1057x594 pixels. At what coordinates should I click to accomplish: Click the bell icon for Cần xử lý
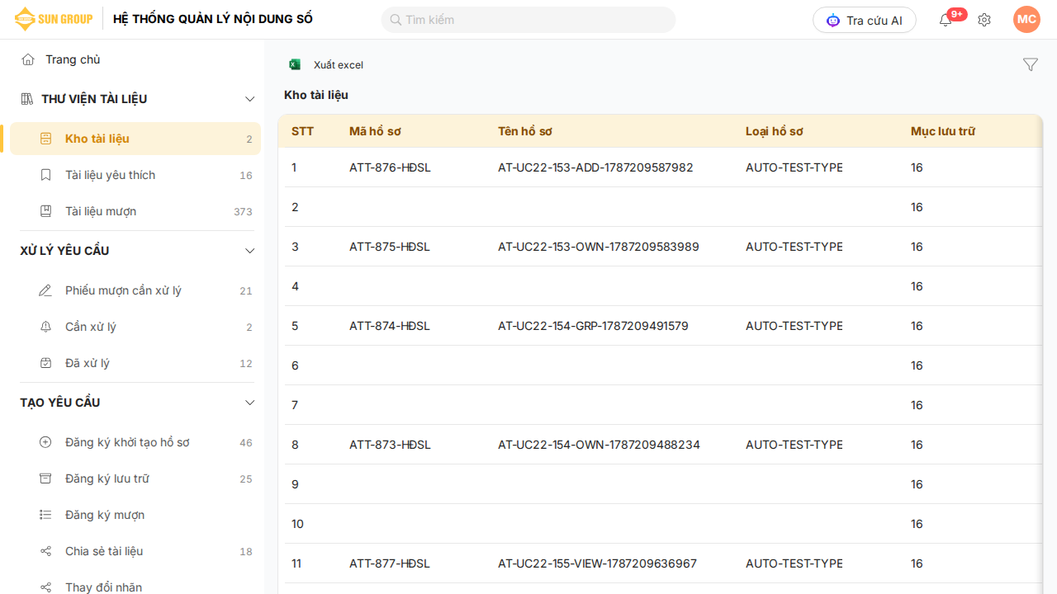(46, 327)
